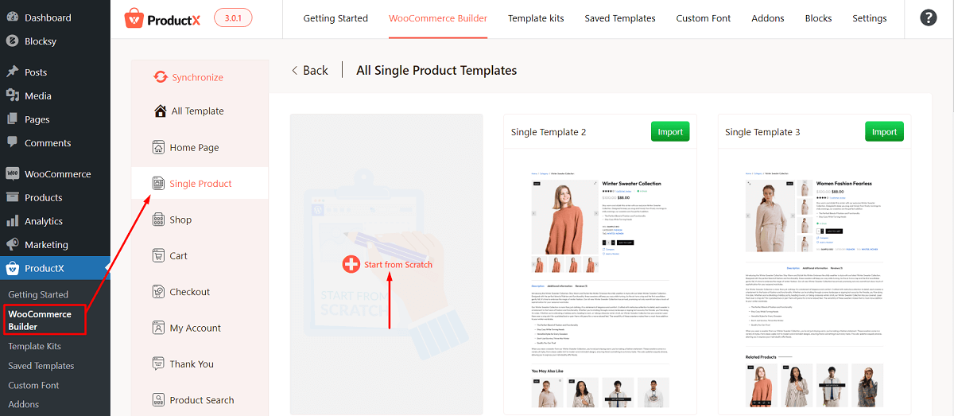This screenshot has width=954, height=416.
Task: Go Back with the chevron link
Action: [x=310, y=70]
